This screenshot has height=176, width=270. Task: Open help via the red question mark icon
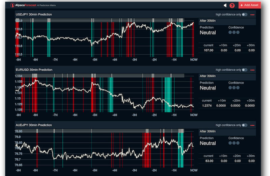(232, 5)
